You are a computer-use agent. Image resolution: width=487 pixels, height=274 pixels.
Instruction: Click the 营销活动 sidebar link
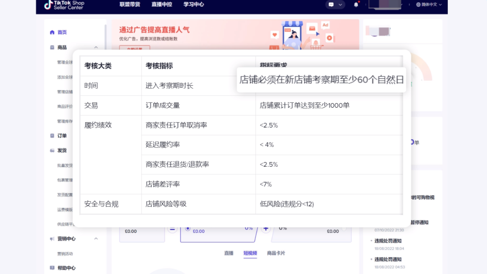pyautogui.click(x=64, y=253)
